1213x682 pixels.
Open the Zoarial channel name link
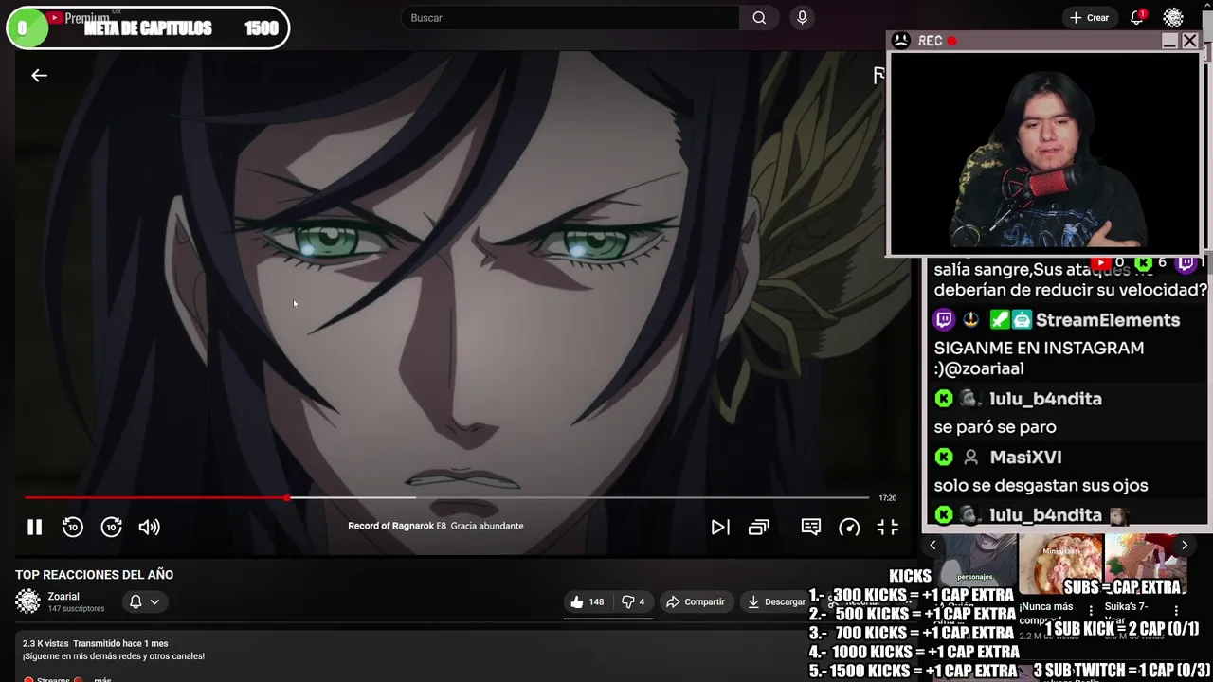pyautogui.click(x=63, y=597)
